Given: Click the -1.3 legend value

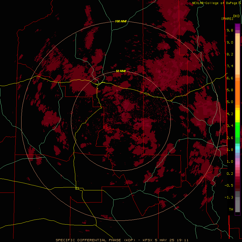Looking at the screenshot, I should pos(229,197).
